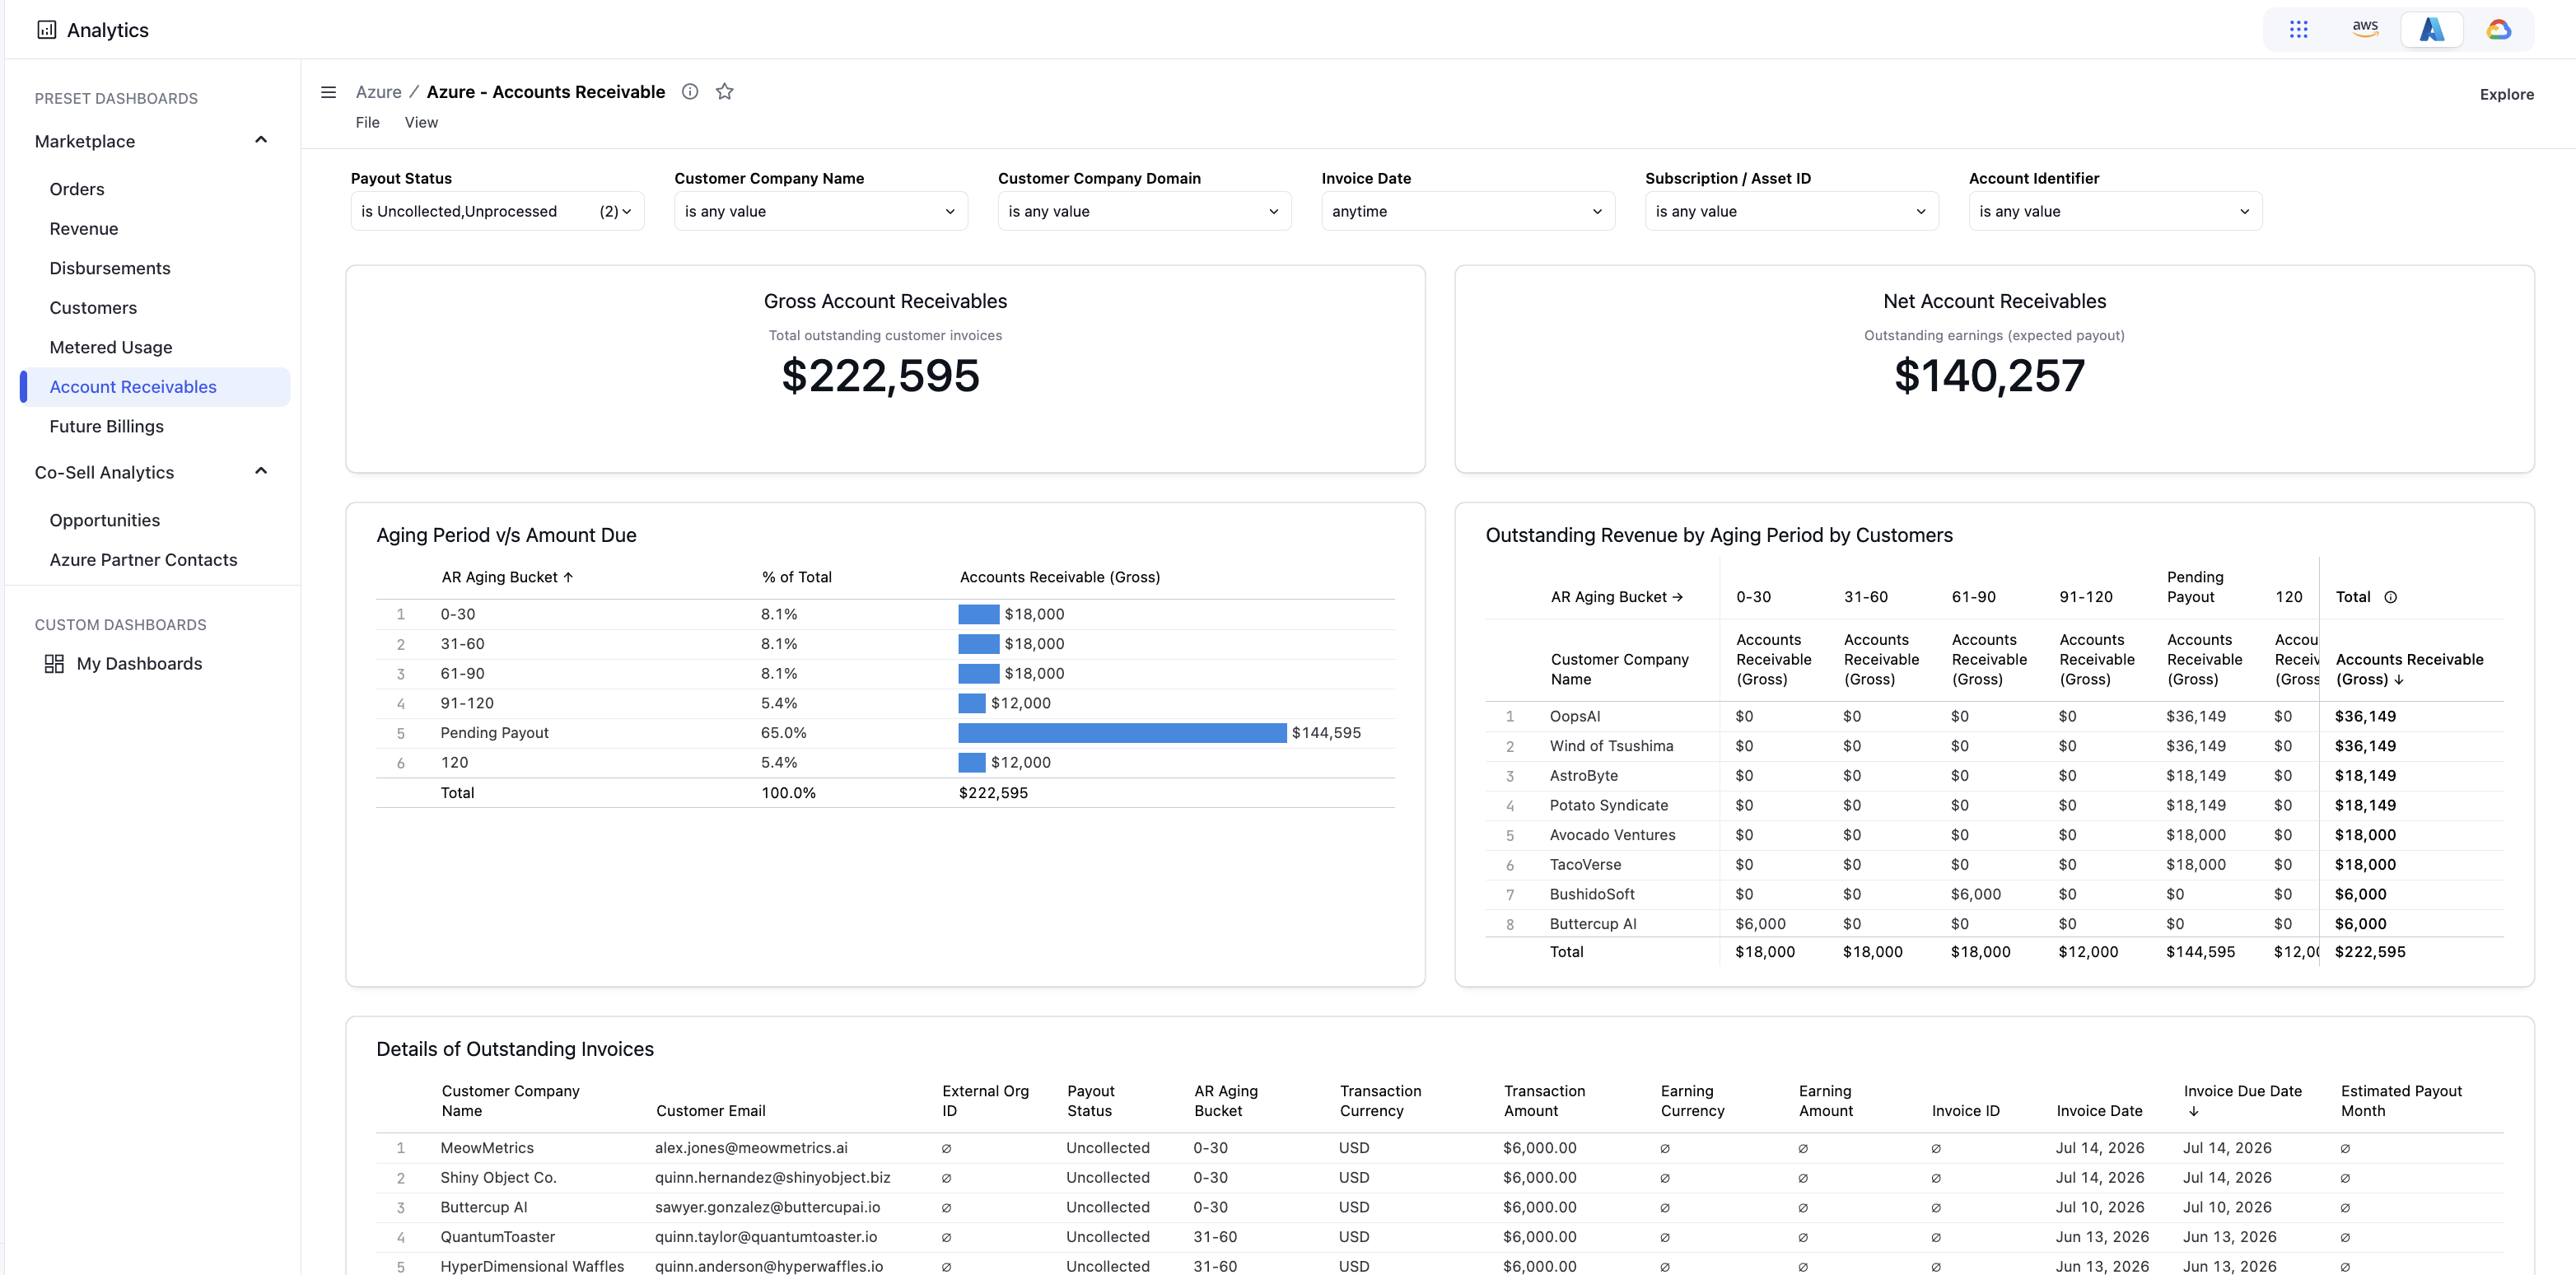Open the Account Identifier filter dropdown
The width and height of the screenshot is (2576, 1275).
(2115, 211)
